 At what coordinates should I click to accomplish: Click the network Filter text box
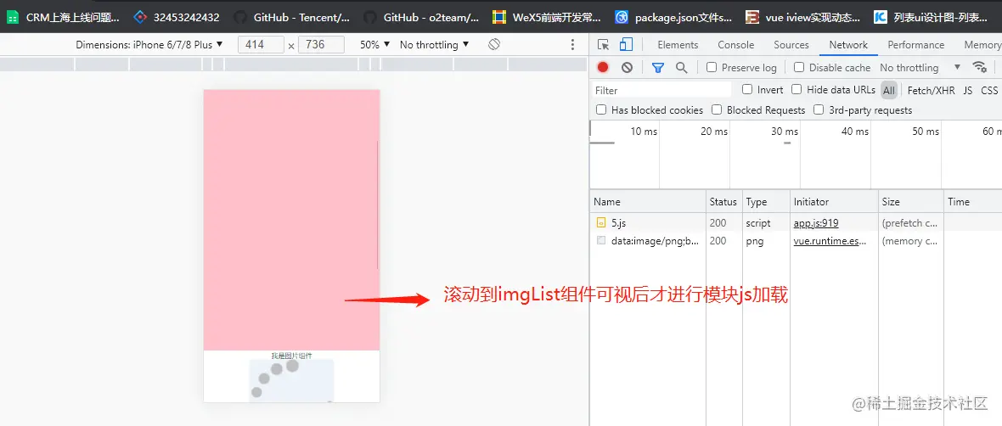coord(662,90)
